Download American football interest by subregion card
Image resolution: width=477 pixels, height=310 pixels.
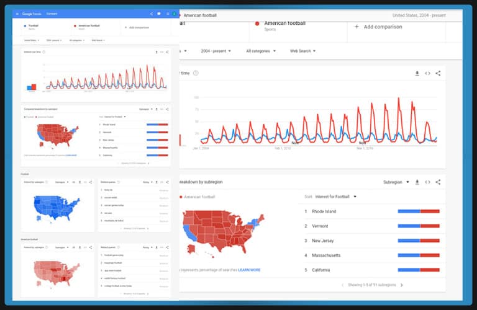(x=79, y=247)
